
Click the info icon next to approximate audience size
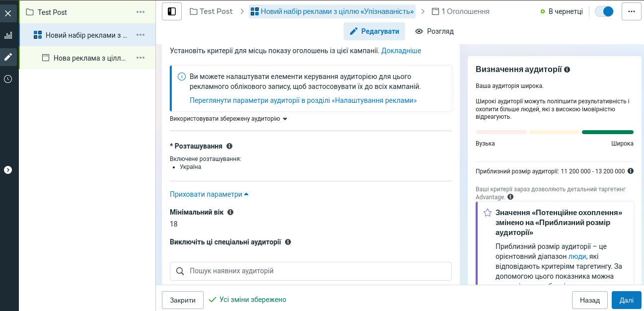point(631,171)
